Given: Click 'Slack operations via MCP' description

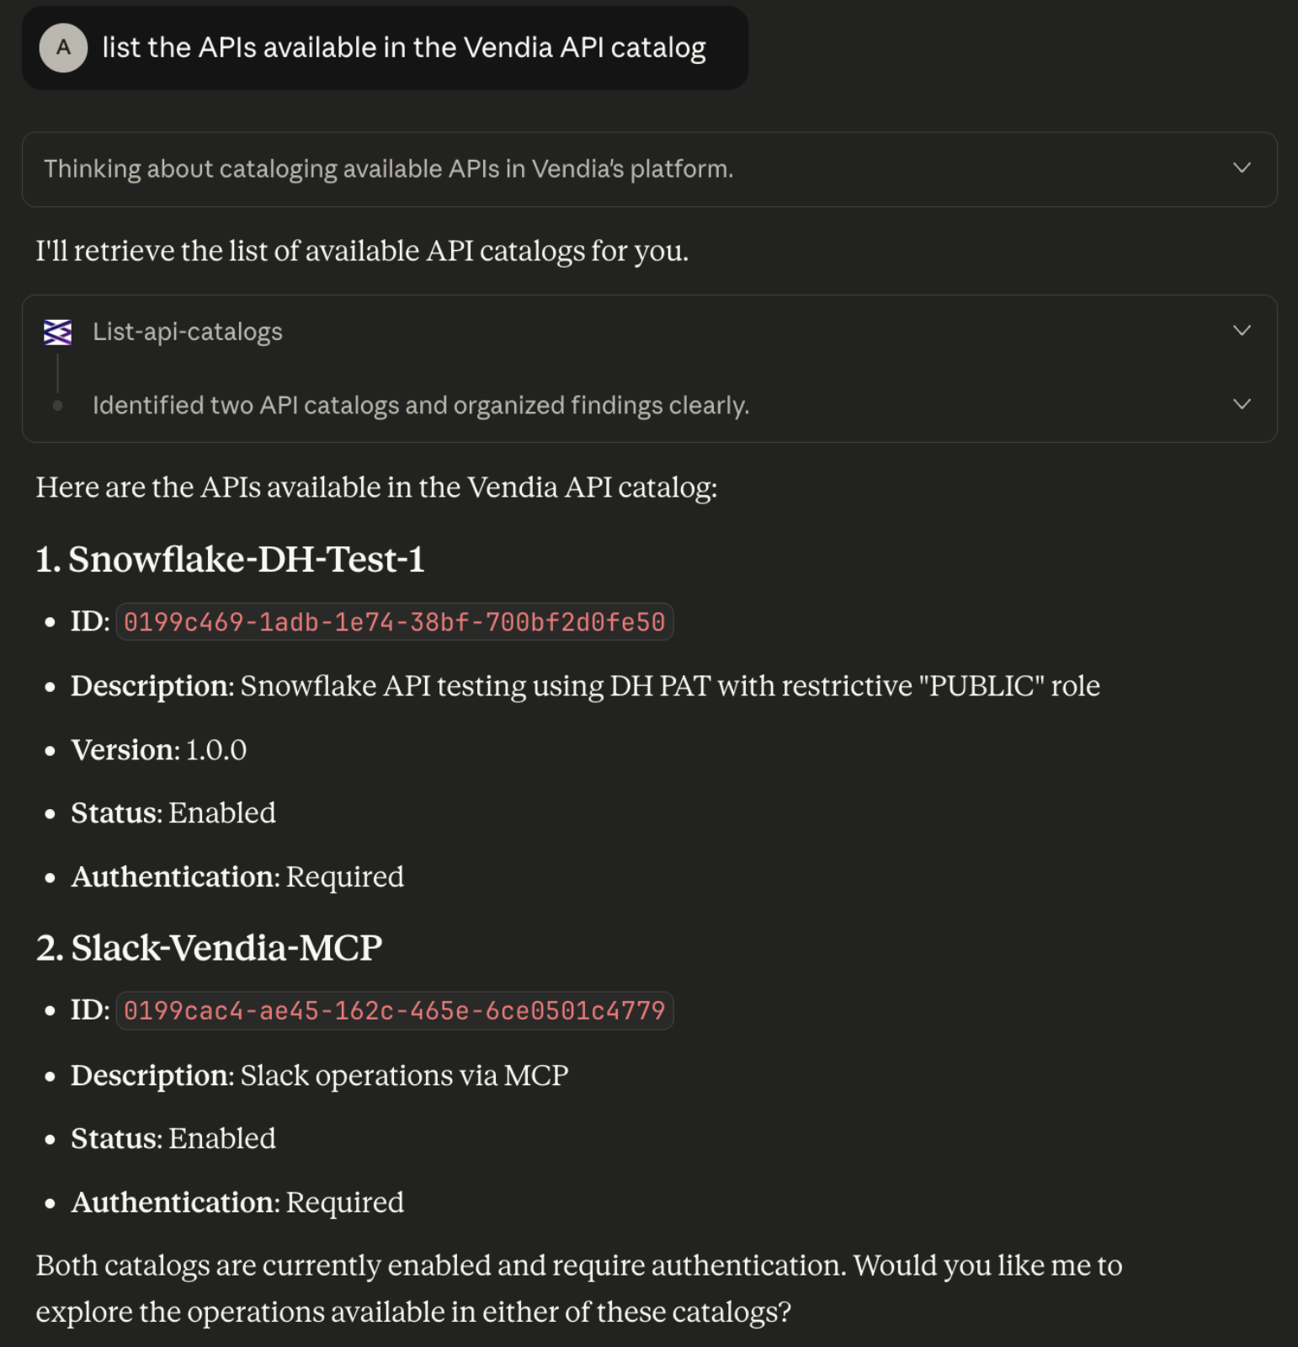Looking at the screenshot, I should click(x=404, y=1075).
